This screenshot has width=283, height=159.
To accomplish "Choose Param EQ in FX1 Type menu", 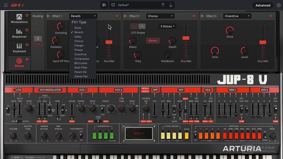I will pos(80,72).
